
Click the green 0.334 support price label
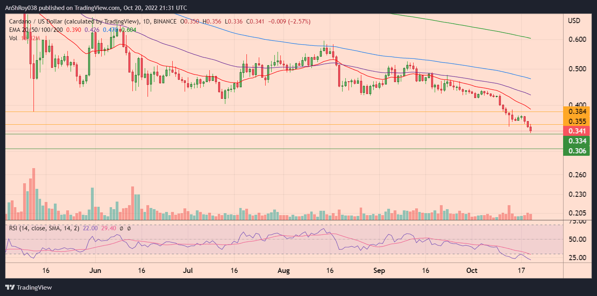click(x=577, y=141)
